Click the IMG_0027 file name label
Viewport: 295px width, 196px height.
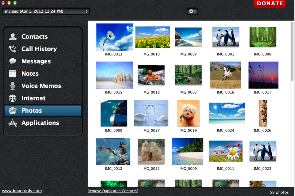pos(151,130)
